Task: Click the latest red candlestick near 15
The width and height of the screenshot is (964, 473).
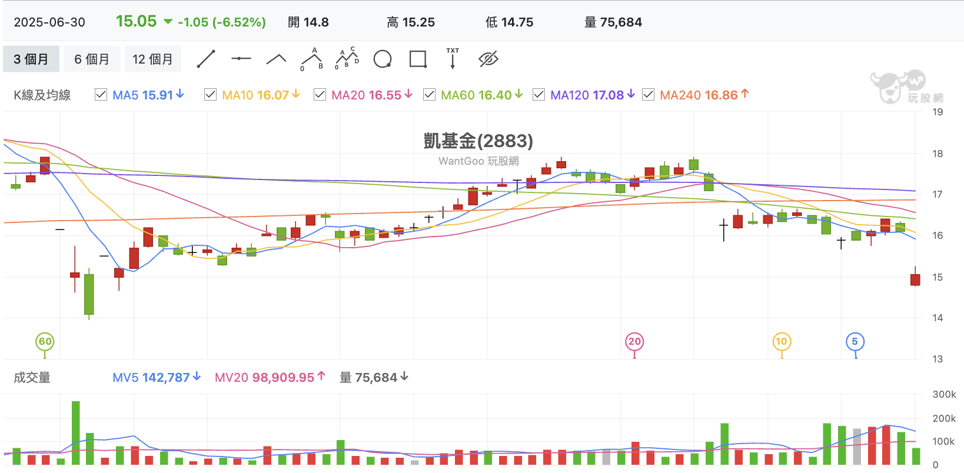Action: coord(915,279)
